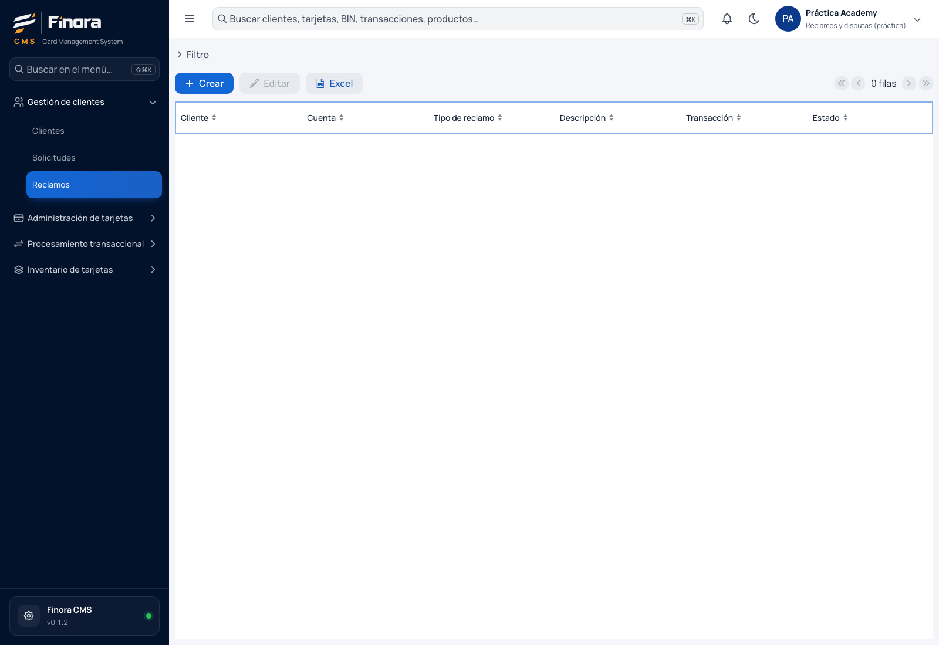Focus the Buscar en el menú field
Screen dimensions: 939x645
click(x=85, y=69)
